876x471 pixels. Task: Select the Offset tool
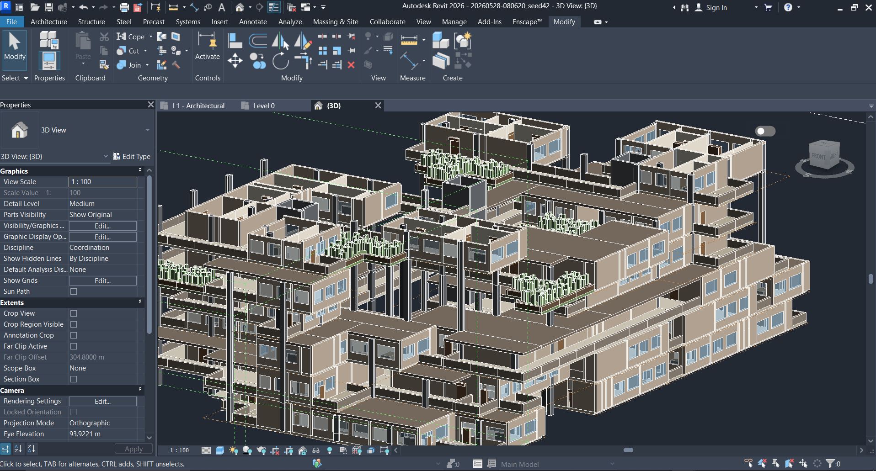pyautogui.click(x=258, y=41)
